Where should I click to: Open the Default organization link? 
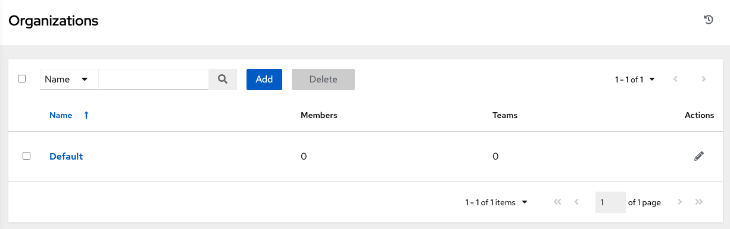pyautogui.click(x=66, y=157)
